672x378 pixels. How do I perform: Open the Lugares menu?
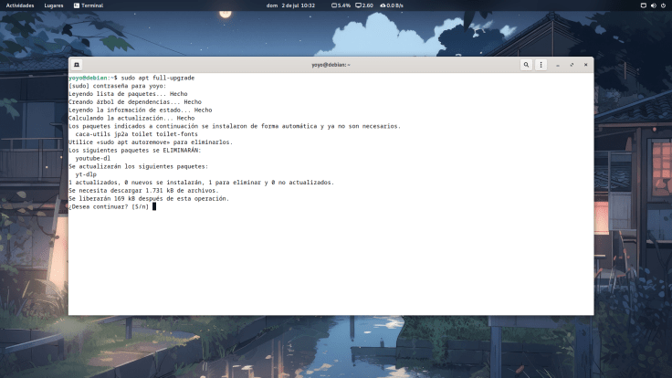(x=54, y=5)
